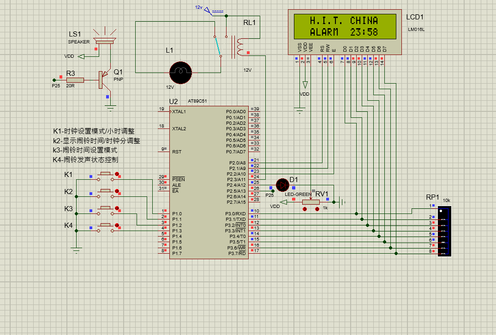Screen dimensions: 496x335
Task: Click RV1 right red adjust dot
Action: (317, 209)
